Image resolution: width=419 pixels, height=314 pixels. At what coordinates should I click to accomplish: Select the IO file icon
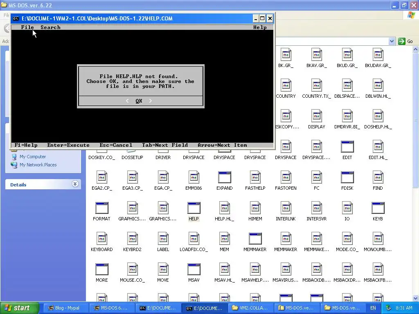pyautogui.click(x=347, y=208)
